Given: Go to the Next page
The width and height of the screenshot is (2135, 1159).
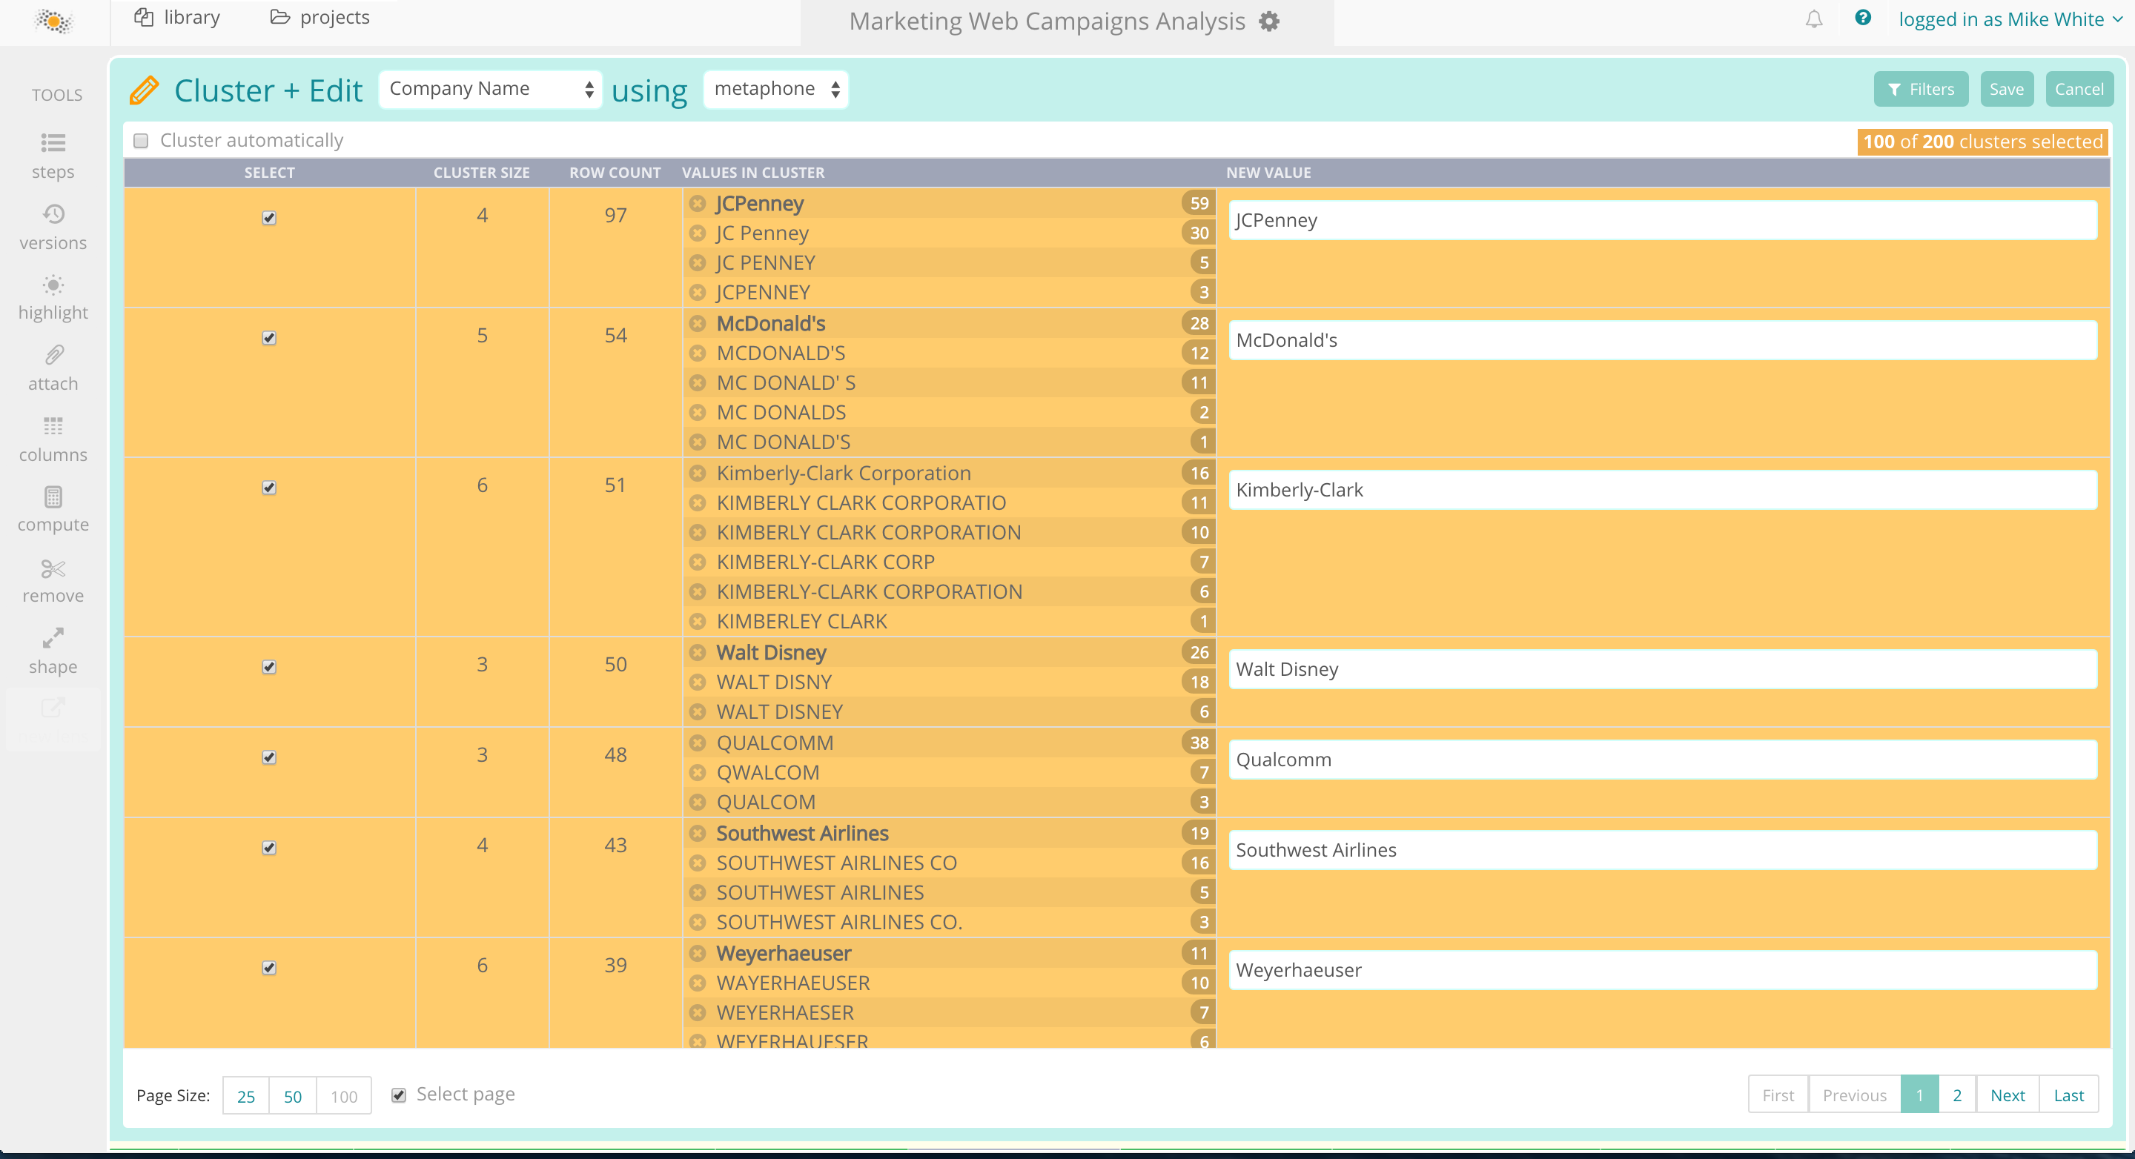Looking at the screenshot, I should (x=2007, y=1095).
